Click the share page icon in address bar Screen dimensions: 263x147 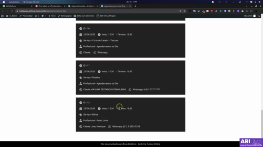tap(180, 11)
